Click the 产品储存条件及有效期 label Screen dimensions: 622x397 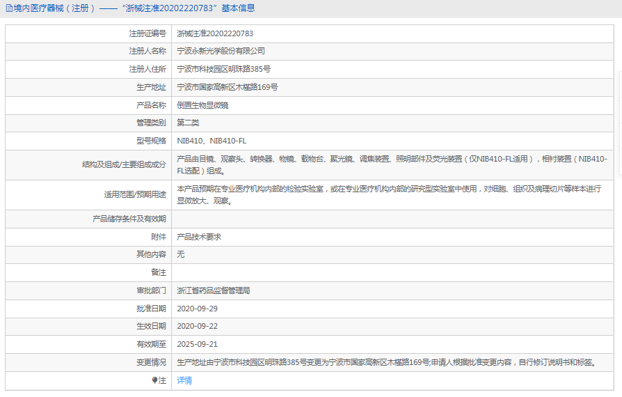(129, 219)
